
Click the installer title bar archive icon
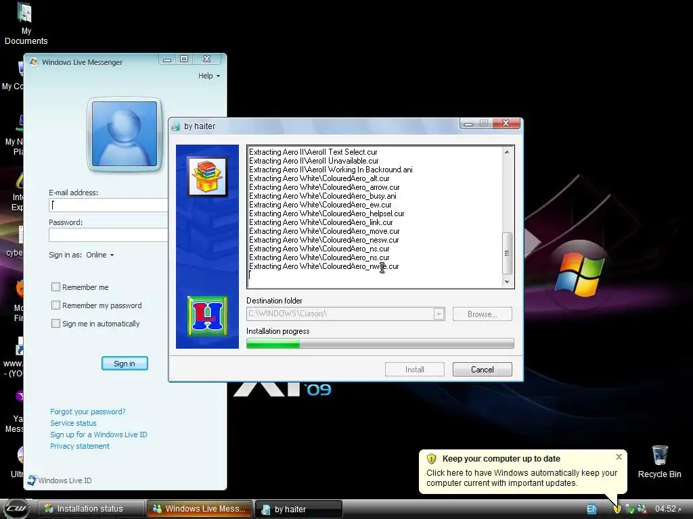coord(176,126)
